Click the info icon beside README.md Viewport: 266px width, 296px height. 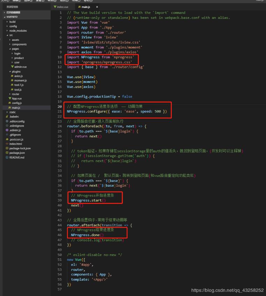pos(7,158)
